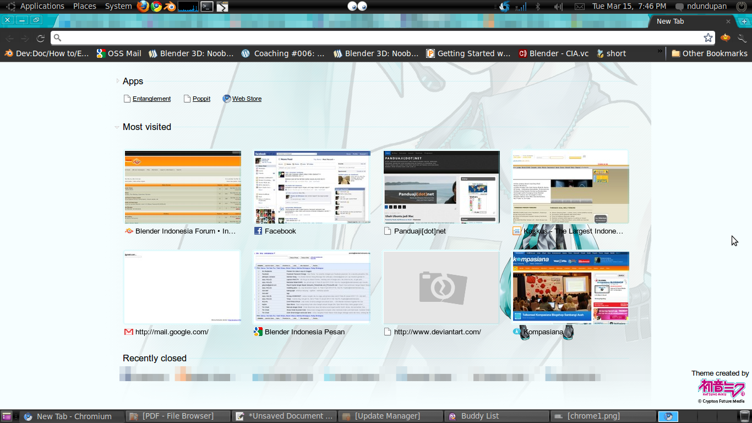Viewport: 752px width, 423px height.
Task: Open the Coaching #006 bookmark
Action: (x=284, y=53)
